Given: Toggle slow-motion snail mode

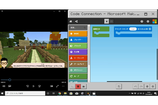Looking at the screenshot, I should 84,86.
